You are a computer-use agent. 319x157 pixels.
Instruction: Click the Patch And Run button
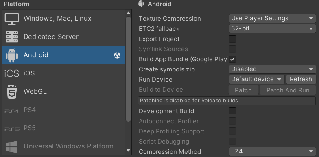click(288, 90)
